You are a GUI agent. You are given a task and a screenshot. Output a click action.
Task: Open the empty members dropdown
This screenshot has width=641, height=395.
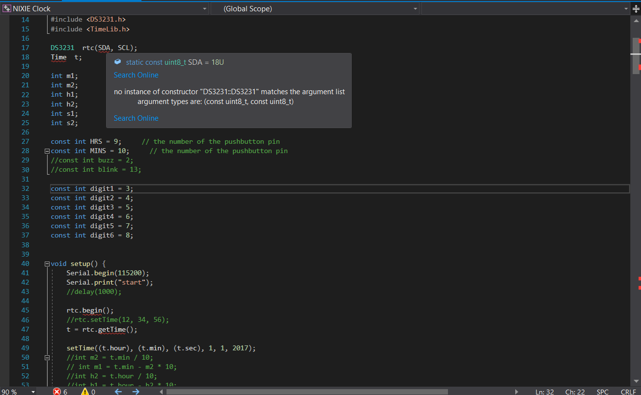[625, 9]
